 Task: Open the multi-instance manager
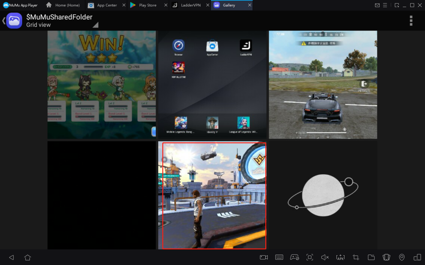[x=386, y=257]
